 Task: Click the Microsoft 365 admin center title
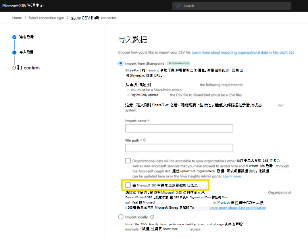click(23, 6)
